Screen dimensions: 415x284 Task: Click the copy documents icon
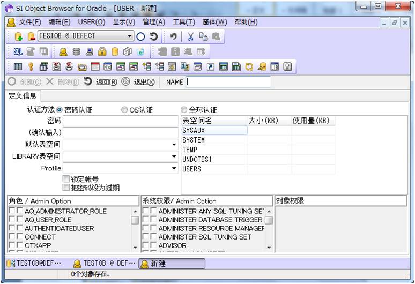[x=203, y=36]
